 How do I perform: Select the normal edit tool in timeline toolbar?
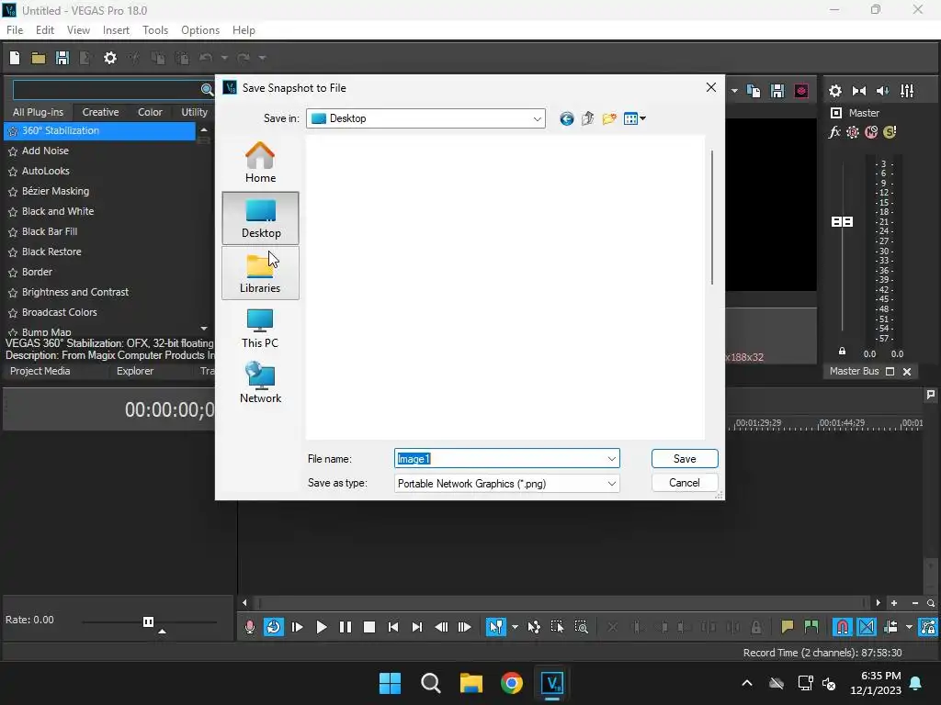[495, 627]
